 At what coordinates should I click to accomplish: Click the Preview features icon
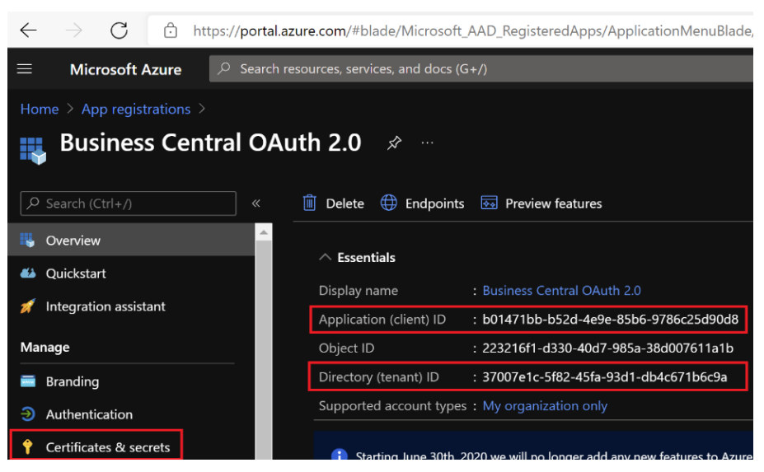pos(489,203)
